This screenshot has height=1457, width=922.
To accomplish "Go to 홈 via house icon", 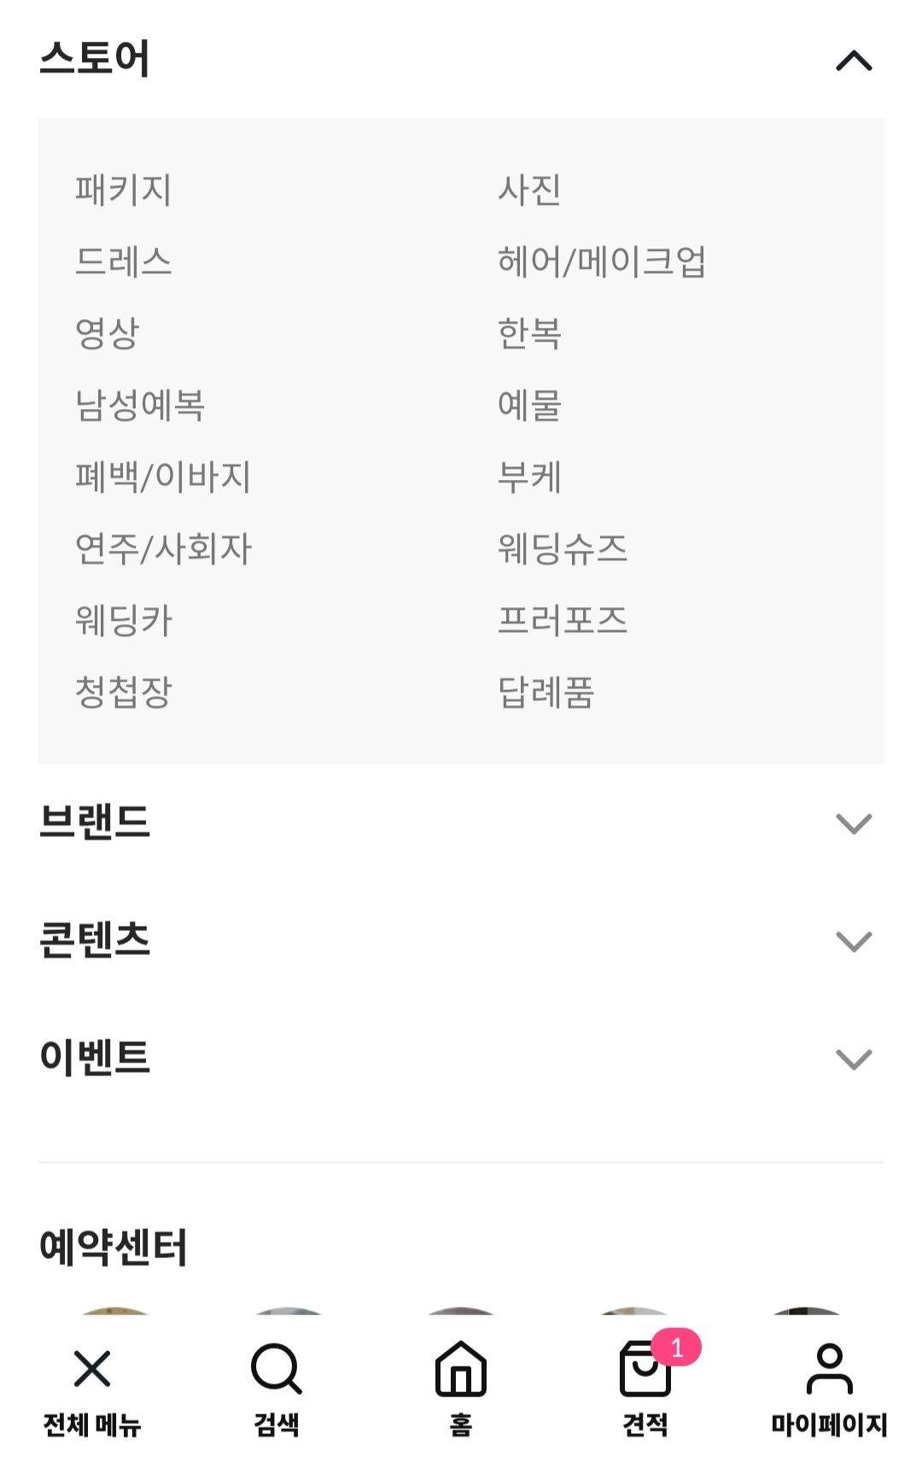I will (461, 1368).
